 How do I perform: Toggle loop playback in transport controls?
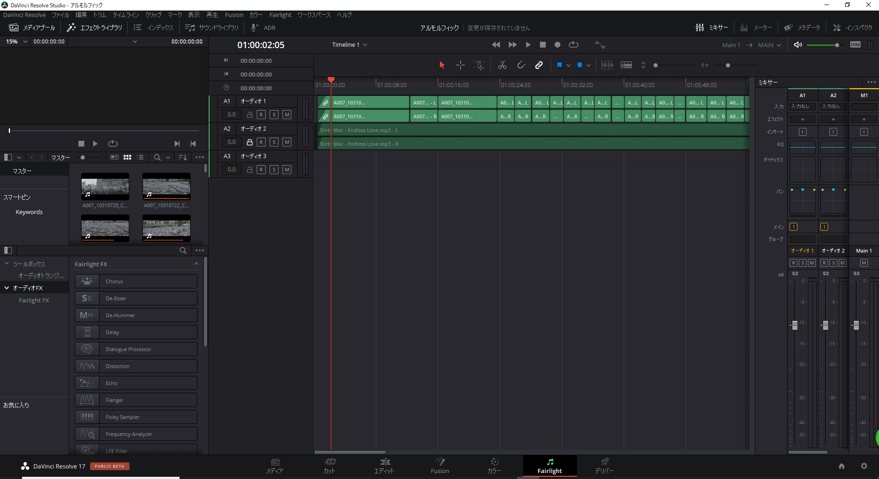coord(573,45)
